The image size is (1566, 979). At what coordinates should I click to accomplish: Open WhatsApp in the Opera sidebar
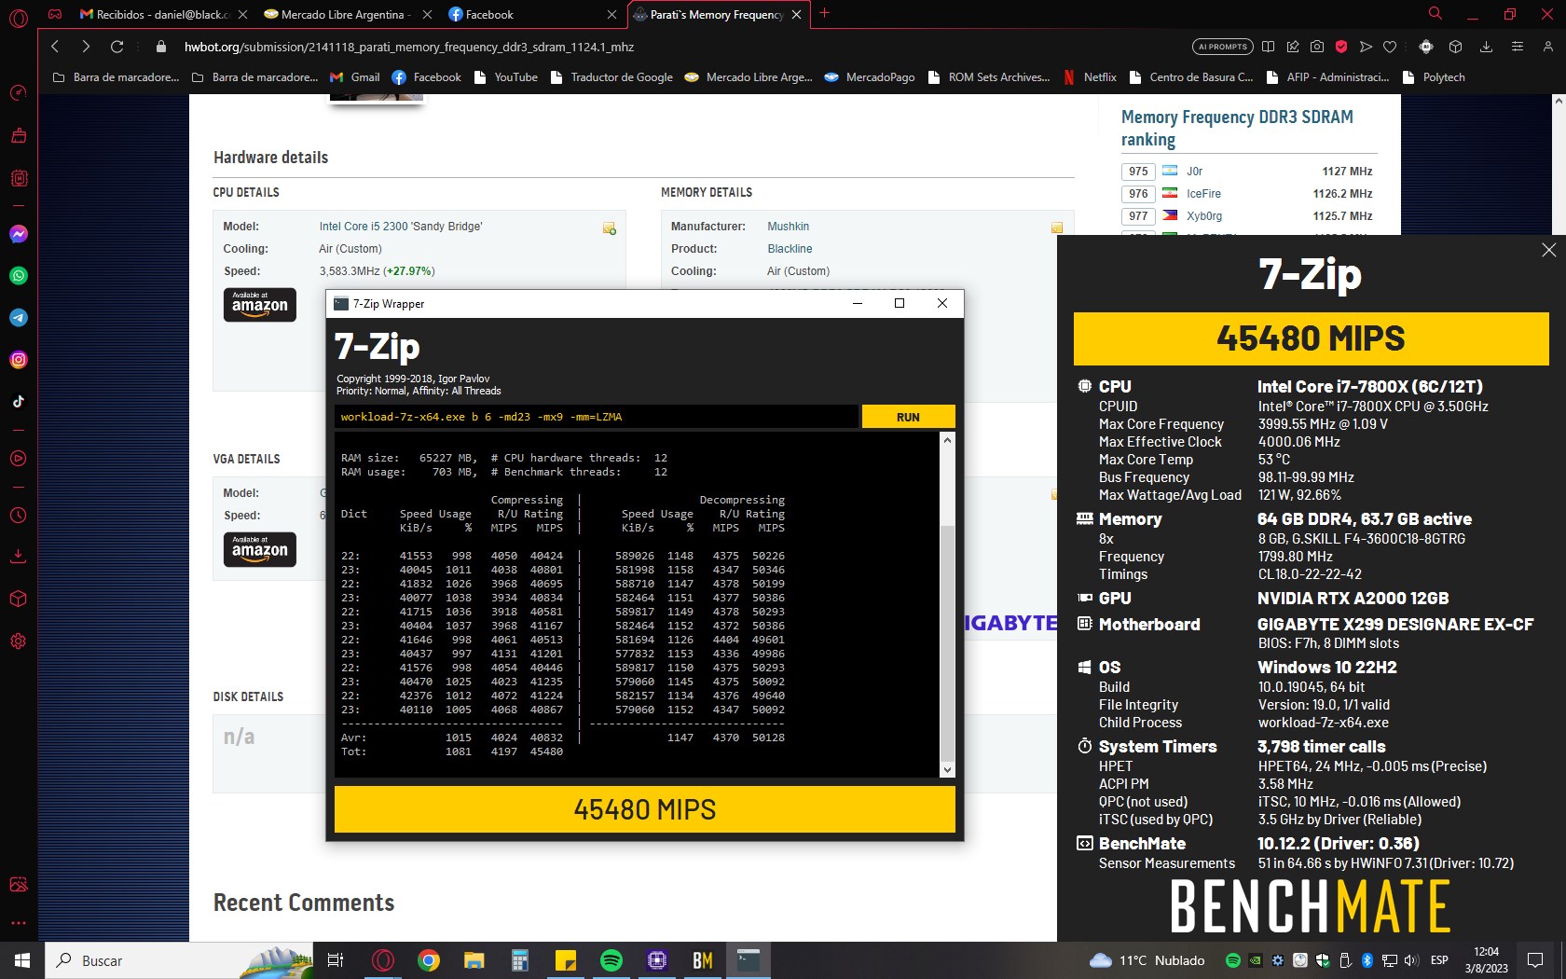coord(19,276)
